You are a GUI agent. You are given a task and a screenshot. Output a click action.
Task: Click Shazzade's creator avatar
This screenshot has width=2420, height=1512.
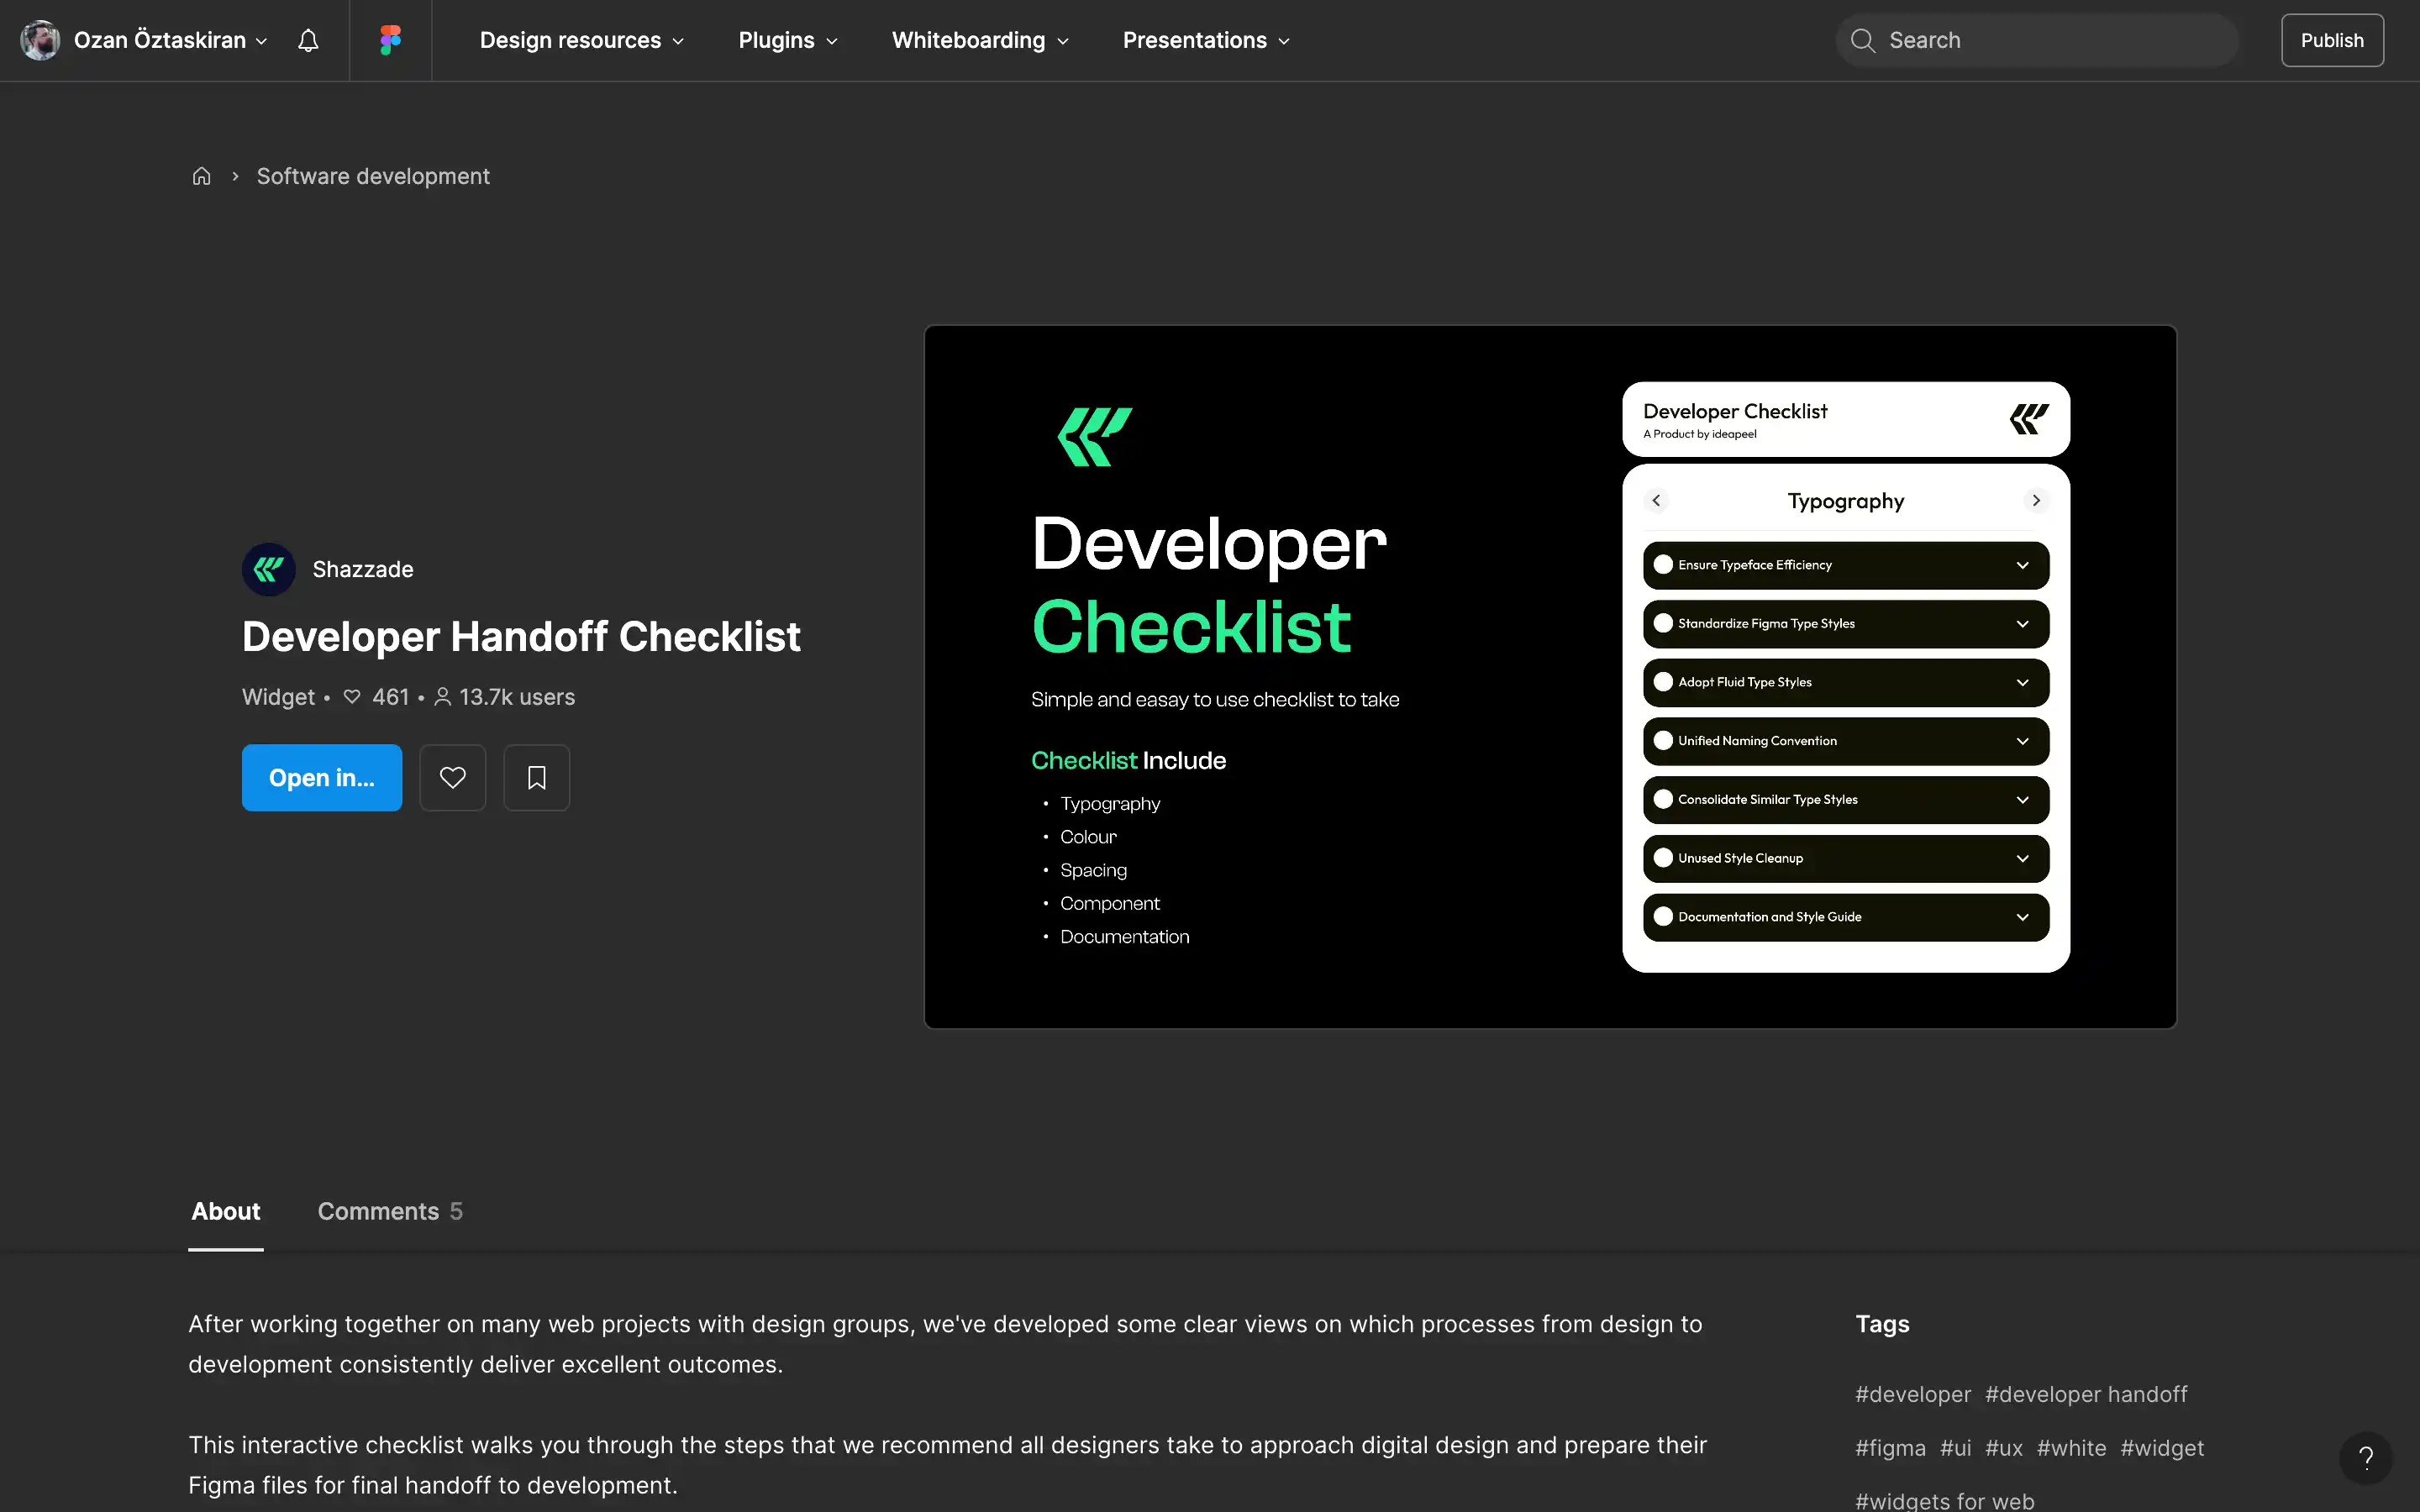[269, 569]
